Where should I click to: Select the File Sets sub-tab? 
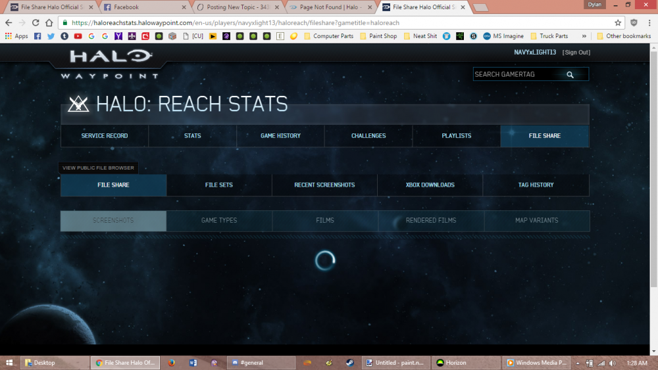[x=219, y=185]
